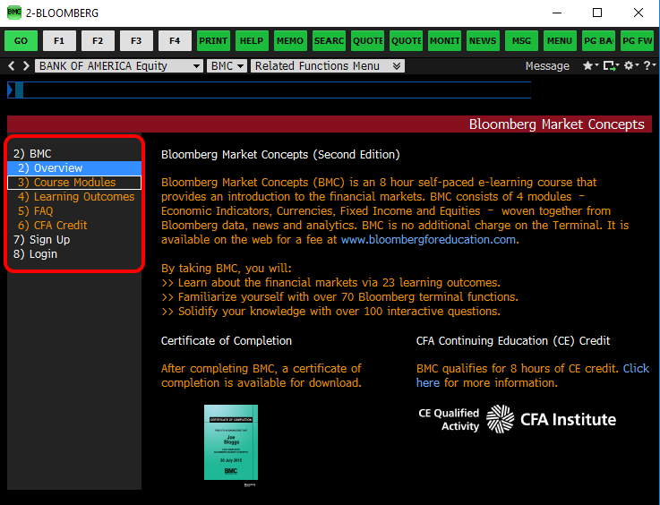Click the certificate of completion thumbnail
This screenshot has width=660, height=505.
click(x=231, y=442)
